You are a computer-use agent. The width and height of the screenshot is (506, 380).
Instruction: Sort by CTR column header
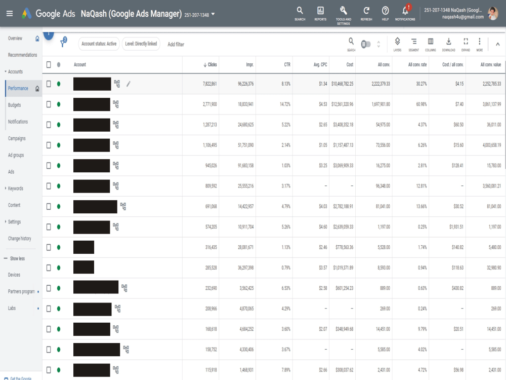click(x=287, y=65)
